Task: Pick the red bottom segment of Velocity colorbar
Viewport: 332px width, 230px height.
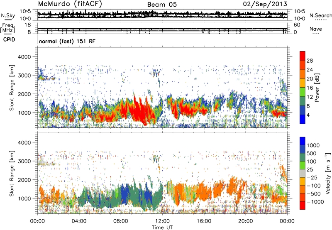Action: click(303, 205)
